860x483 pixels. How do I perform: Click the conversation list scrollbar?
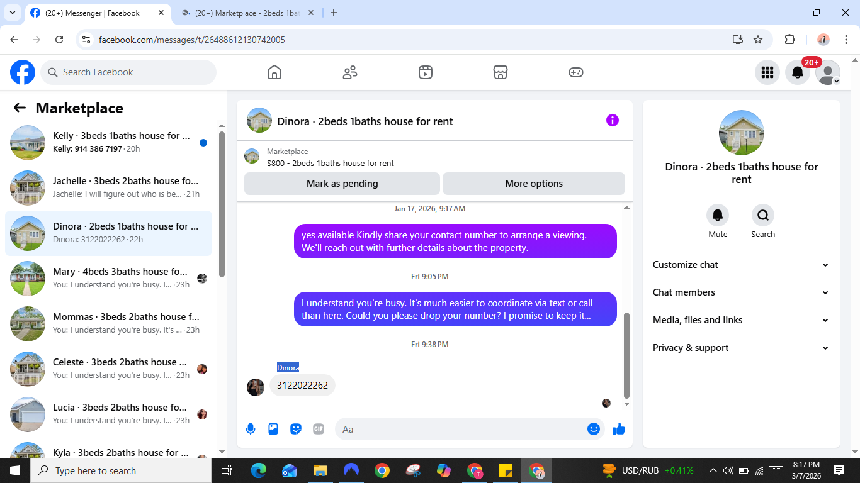click(222, 204)
